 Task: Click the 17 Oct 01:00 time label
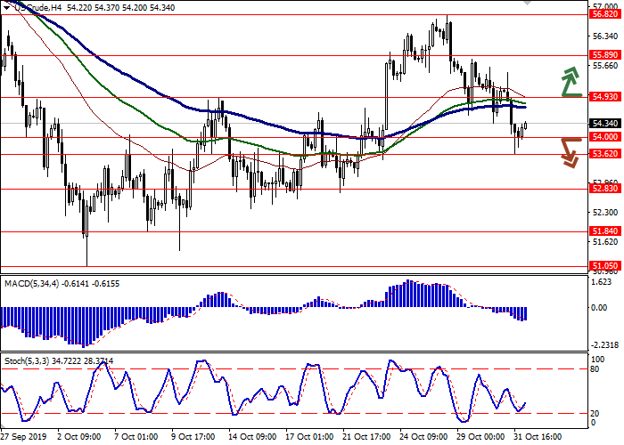(x=310, y=438)
